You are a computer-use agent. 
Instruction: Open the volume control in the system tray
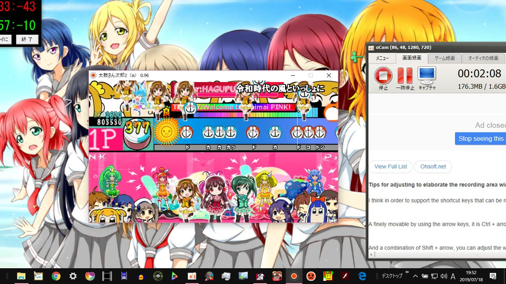444,276
